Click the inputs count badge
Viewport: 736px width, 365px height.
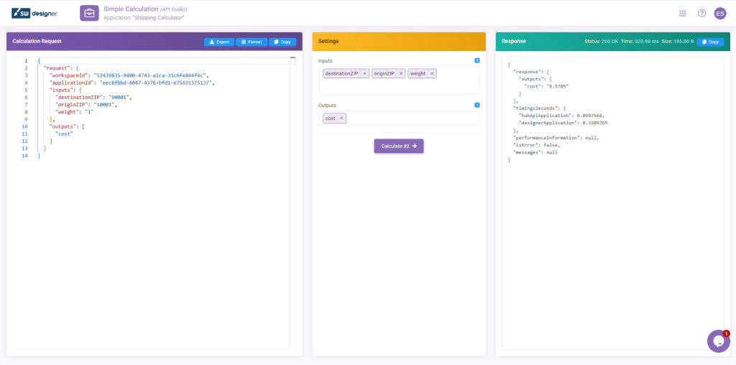pos(477,60)
